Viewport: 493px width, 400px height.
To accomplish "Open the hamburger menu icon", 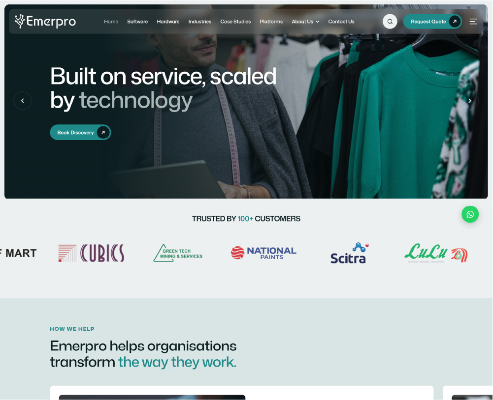I will [473, 22].
